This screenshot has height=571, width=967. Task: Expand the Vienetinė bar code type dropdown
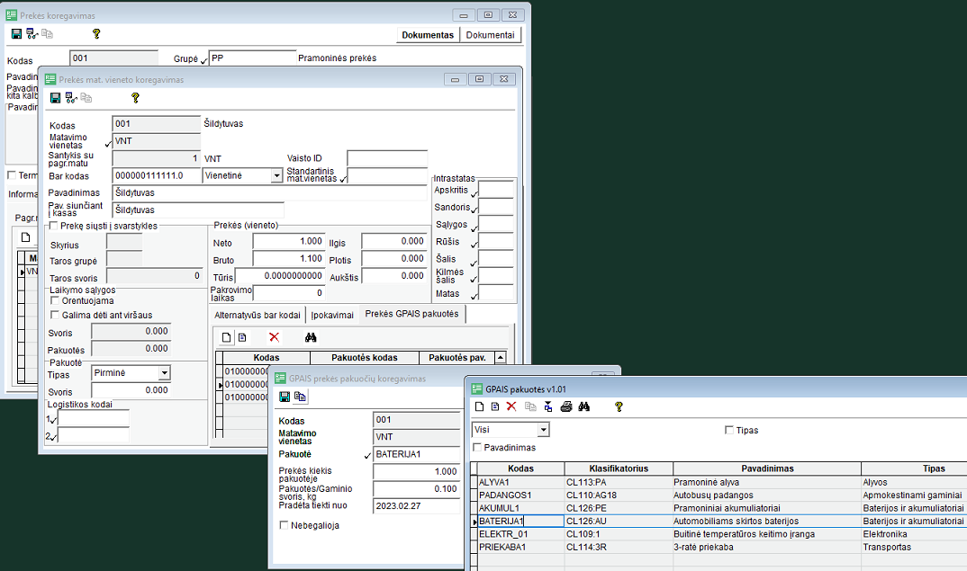pyautogui.click(x=276, y=176)
